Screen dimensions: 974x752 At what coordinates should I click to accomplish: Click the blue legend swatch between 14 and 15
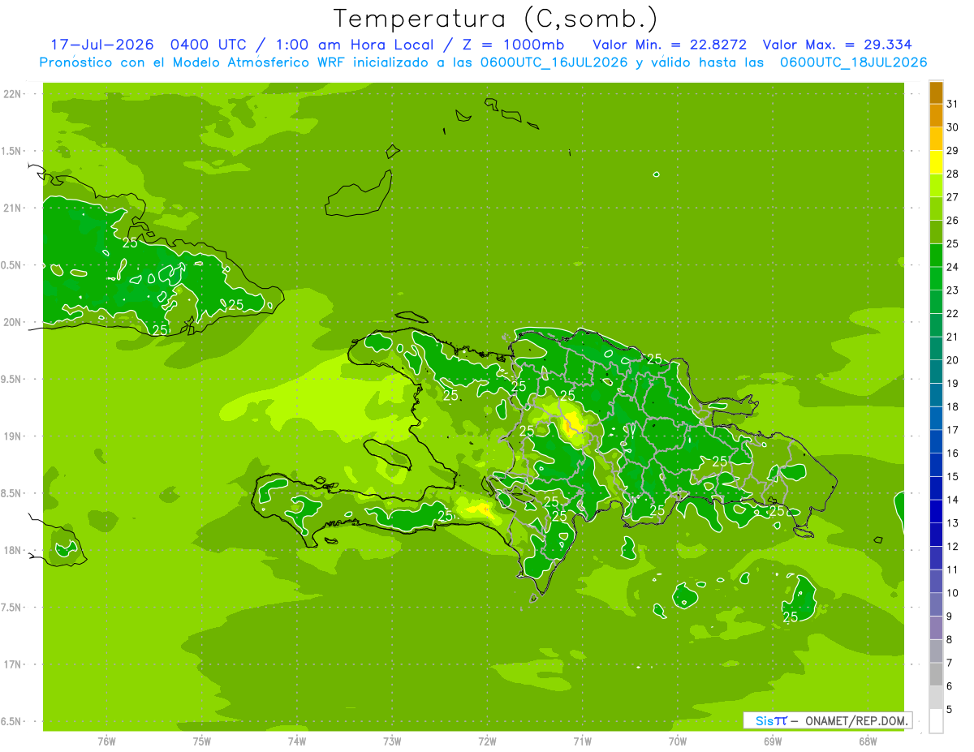click(x=936, y=488)
